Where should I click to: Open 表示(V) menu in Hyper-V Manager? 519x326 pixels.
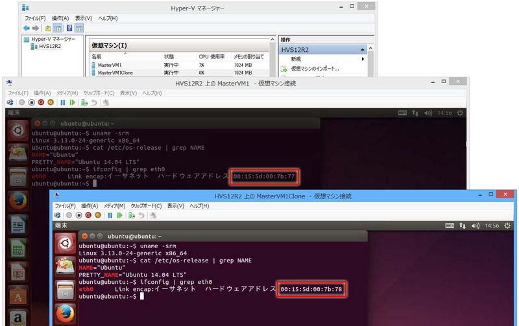(x=84, y=18)
